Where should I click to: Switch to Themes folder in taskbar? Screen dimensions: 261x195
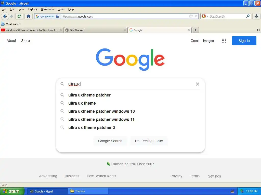pyautogui.click(x=88, y=191)
